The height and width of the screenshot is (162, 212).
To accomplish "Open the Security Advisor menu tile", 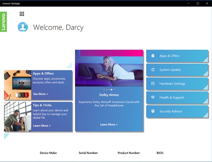I will (177, 111).
